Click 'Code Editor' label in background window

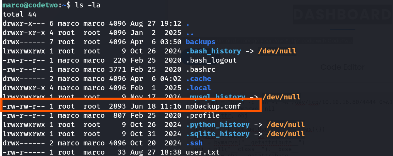pos(343,67)
